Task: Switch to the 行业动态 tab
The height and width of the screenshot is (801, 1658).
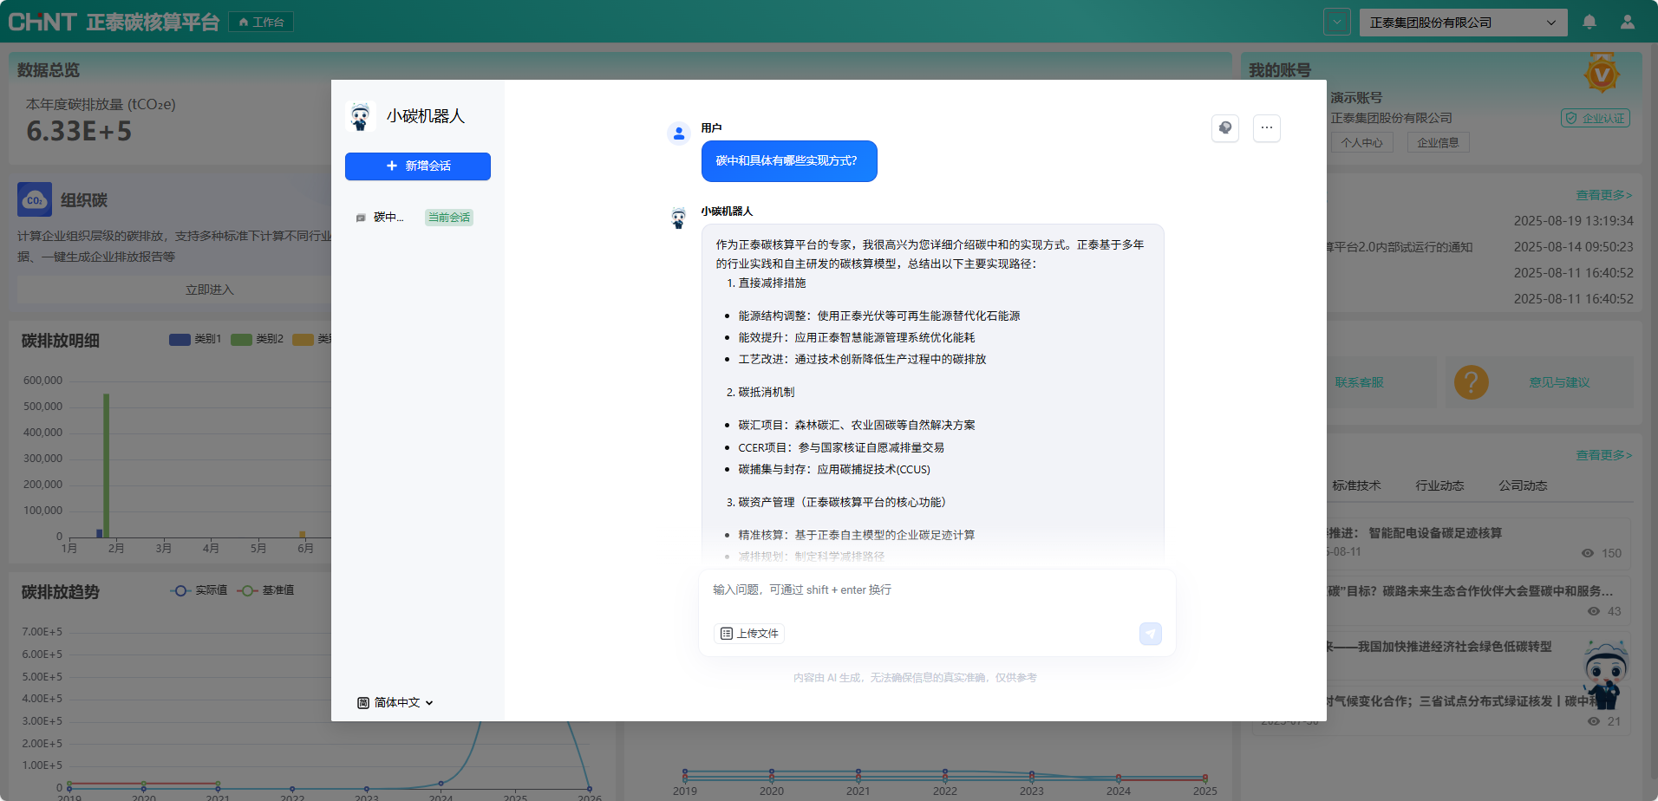Action: (1439, 485)
